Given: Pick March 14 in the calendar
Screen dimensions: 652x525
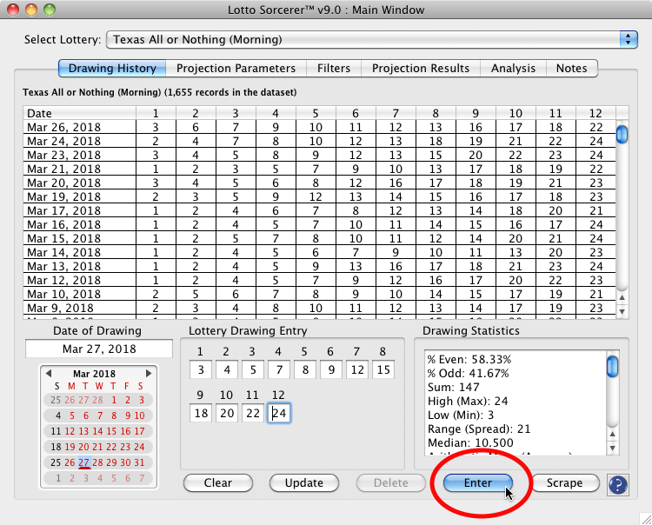Looking at the screenshot, I should (x=97, y=431).
